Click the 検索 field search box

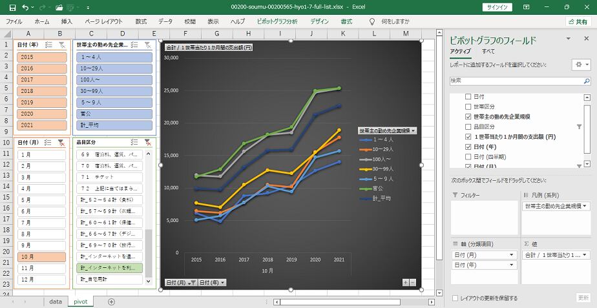pyautogui.click(x=516, y=81)
